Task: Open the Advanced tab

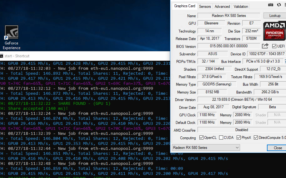Action: pos(222,7)
